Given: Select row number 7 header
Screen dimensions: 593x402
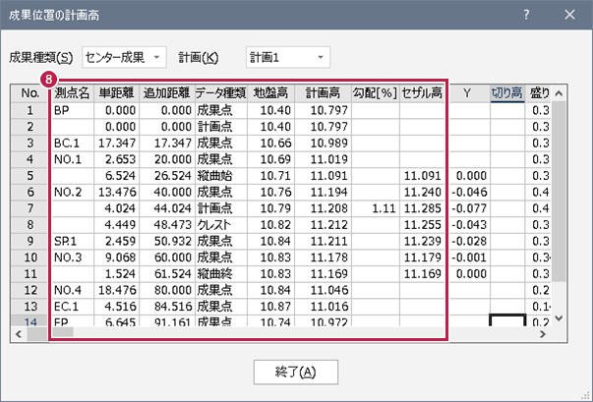Looking at the screenshot, I should tap(30, 208).
